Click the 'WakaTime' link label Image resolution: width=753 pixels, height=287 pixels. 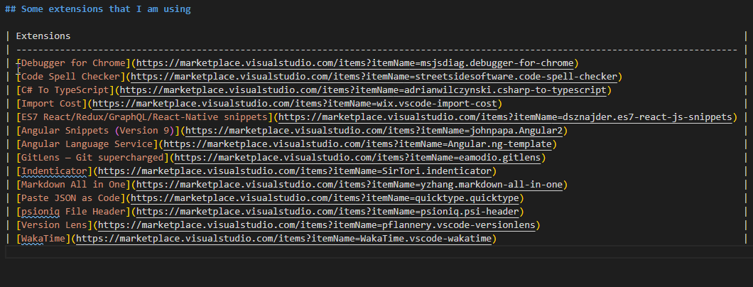(x=43, y=239)
